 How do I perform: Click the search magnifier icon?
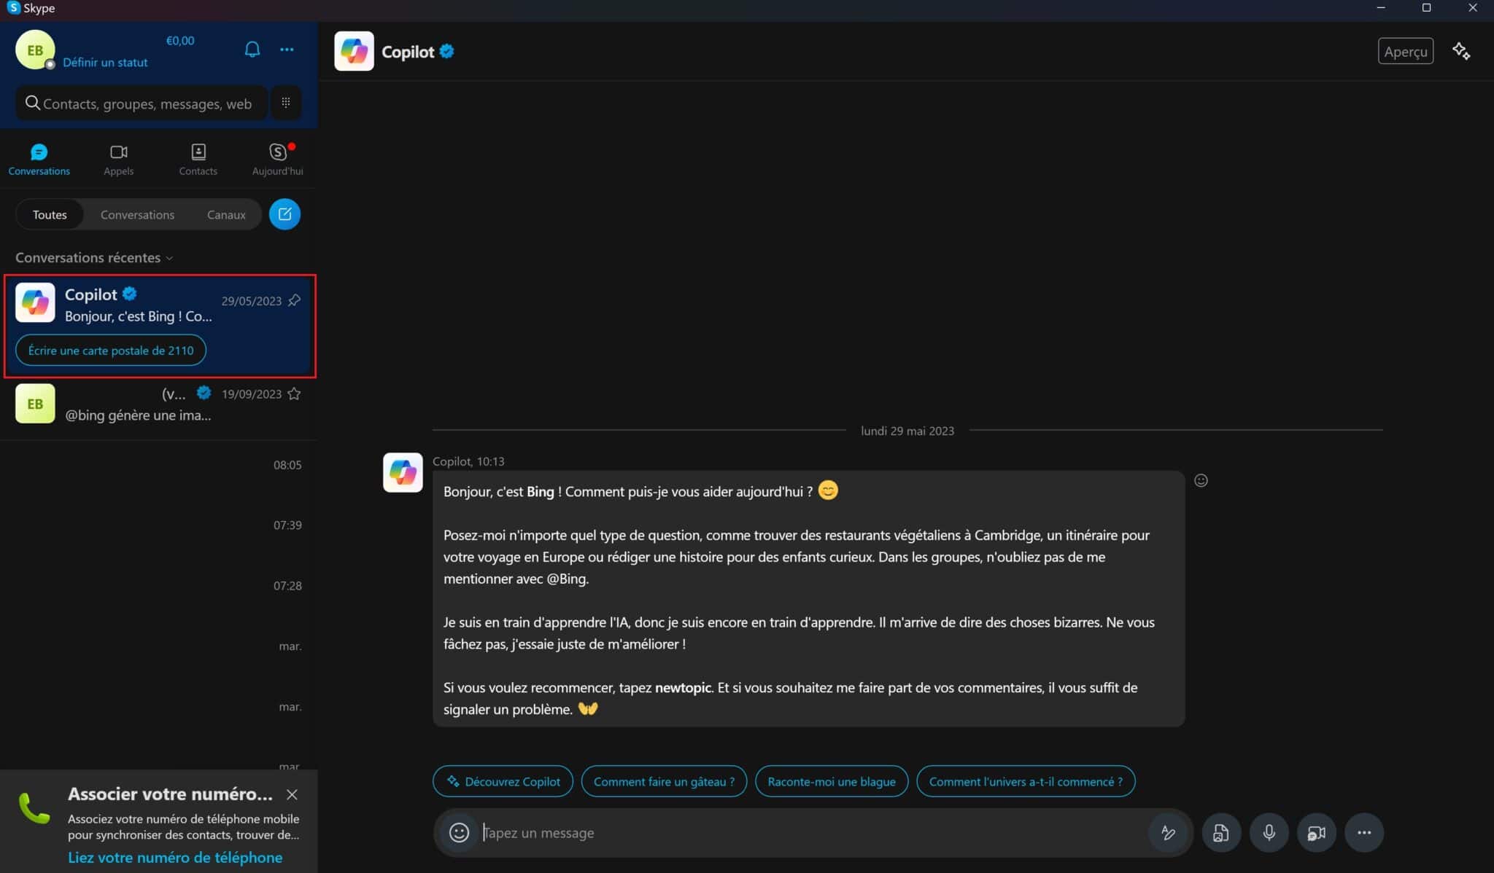coord(32,103)
